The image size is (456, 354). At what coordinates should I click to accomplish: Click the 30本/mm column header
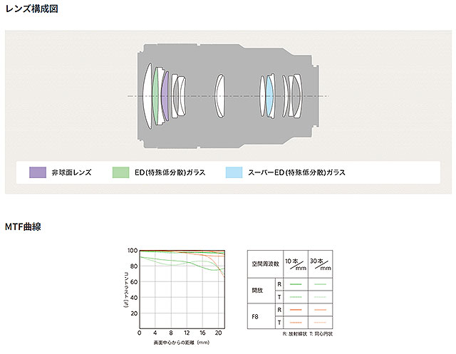[x=320, y=264]
